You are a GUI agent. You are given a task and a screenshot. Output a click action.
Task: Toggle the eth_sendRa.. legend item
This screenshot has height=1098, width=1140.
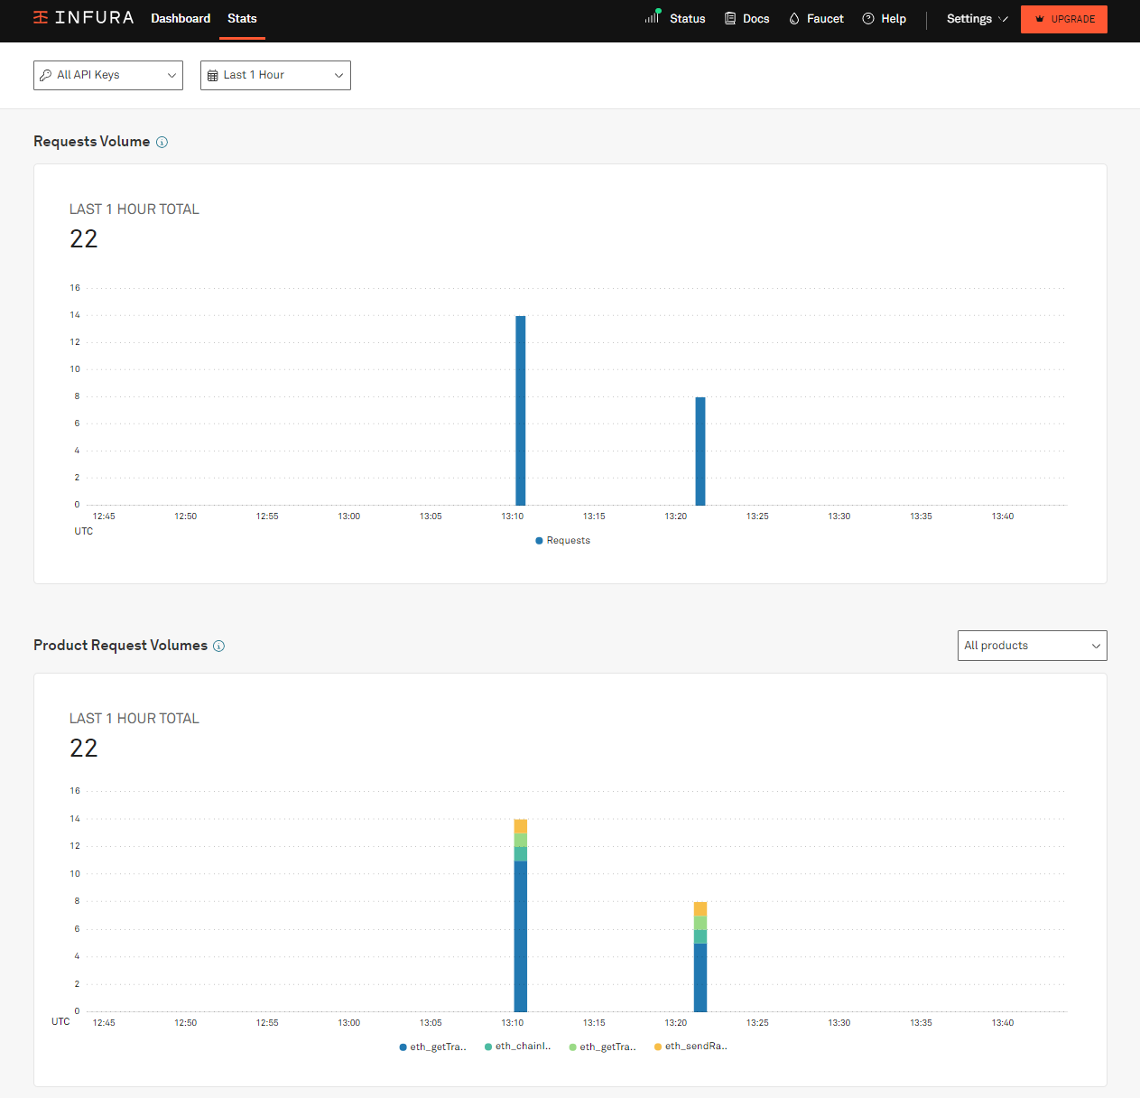690,1047
